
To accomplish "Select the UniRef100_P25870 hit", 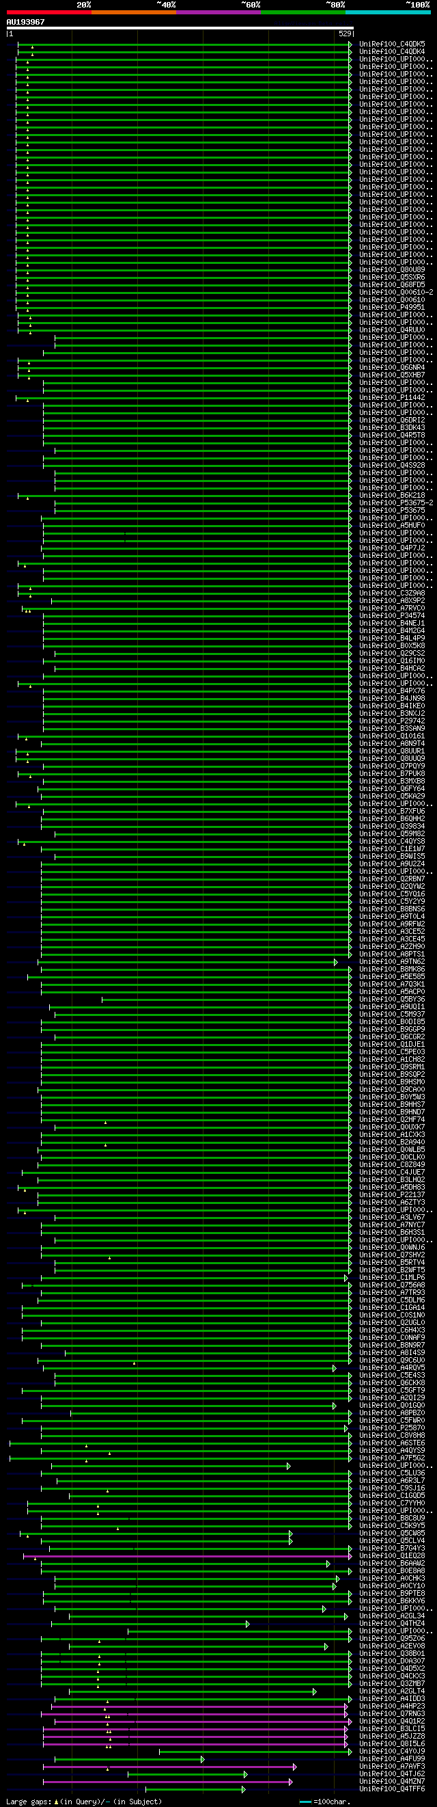I will [x=392, y=1428].
